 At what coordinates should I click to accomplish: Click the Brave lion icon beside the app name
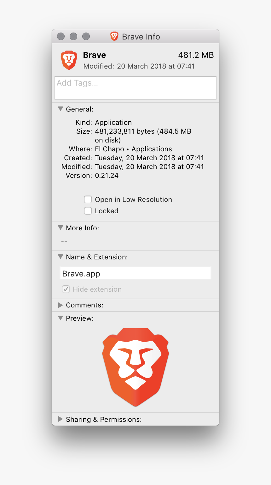pyautogui.click(x=69, y=60)
